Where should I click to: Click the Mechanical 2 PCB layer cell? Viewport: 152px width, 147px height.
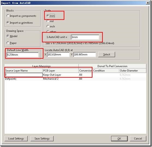tap(60, 79)
